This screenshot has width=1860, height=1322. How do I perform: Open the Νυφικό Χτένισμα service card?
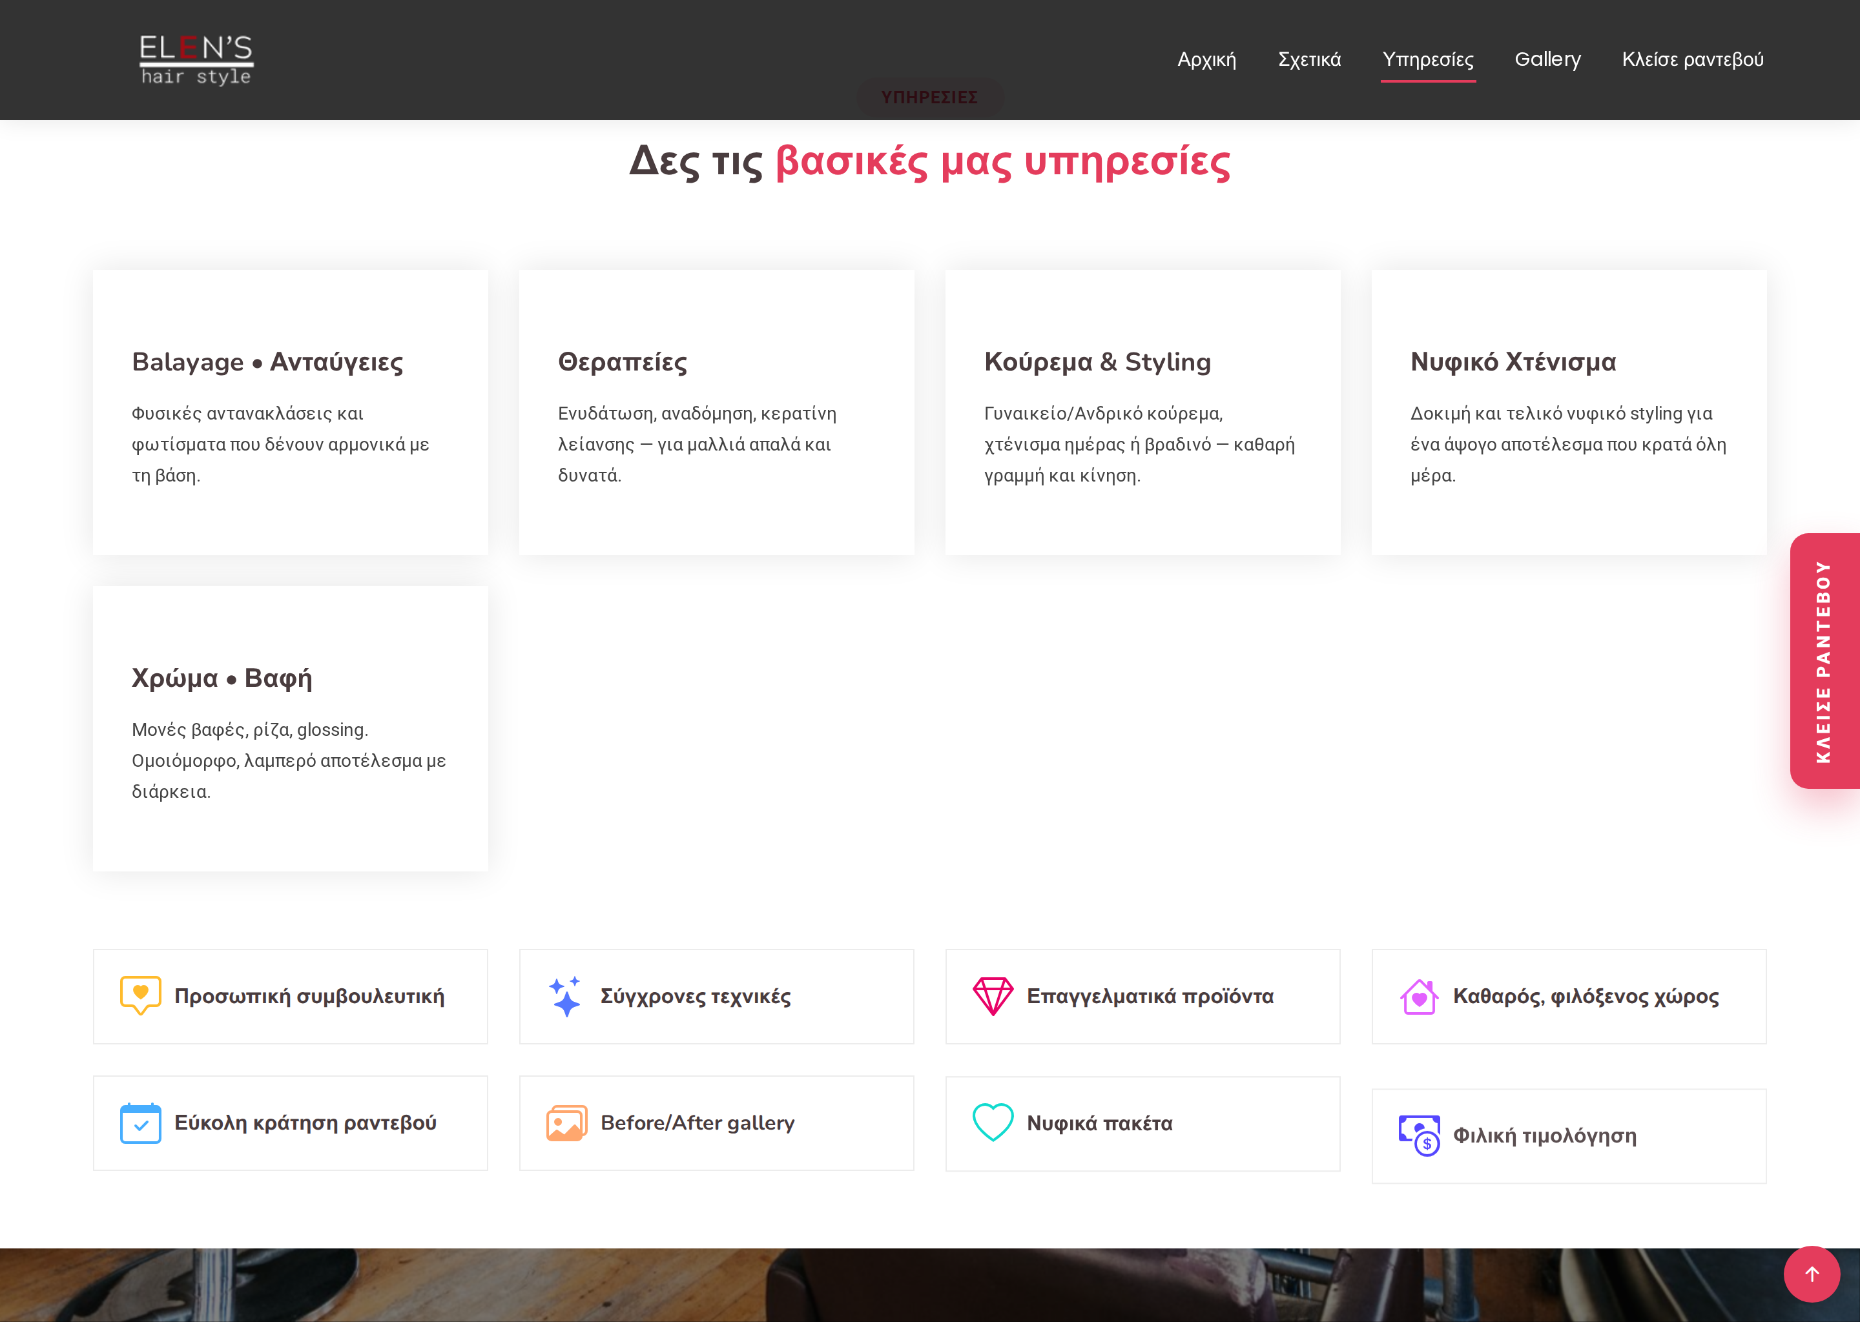[1569, 412]
